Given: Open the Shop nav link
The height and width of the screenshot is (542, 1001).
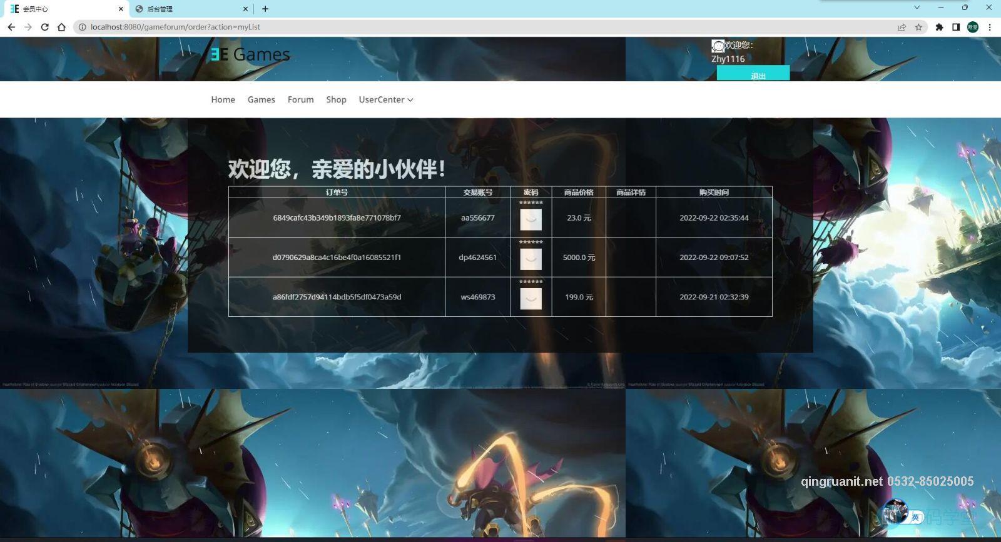Looking at the screenshot, I should click(x=336, y=99).
